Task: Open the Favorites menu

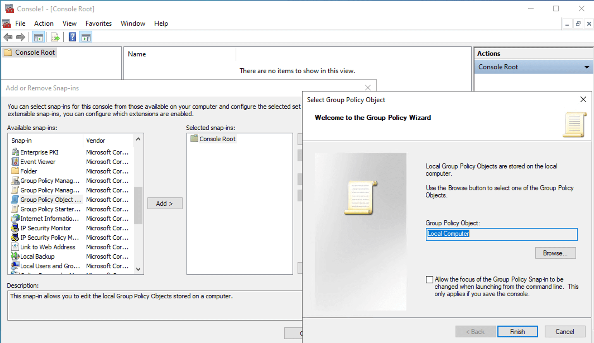Action: (98, 23)
